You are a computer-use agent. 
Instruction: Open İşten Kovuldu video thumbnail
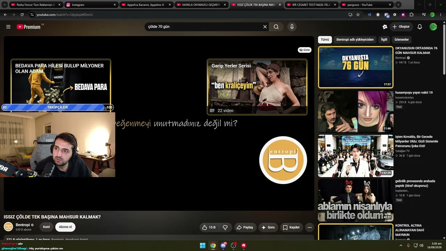point(355,156)
